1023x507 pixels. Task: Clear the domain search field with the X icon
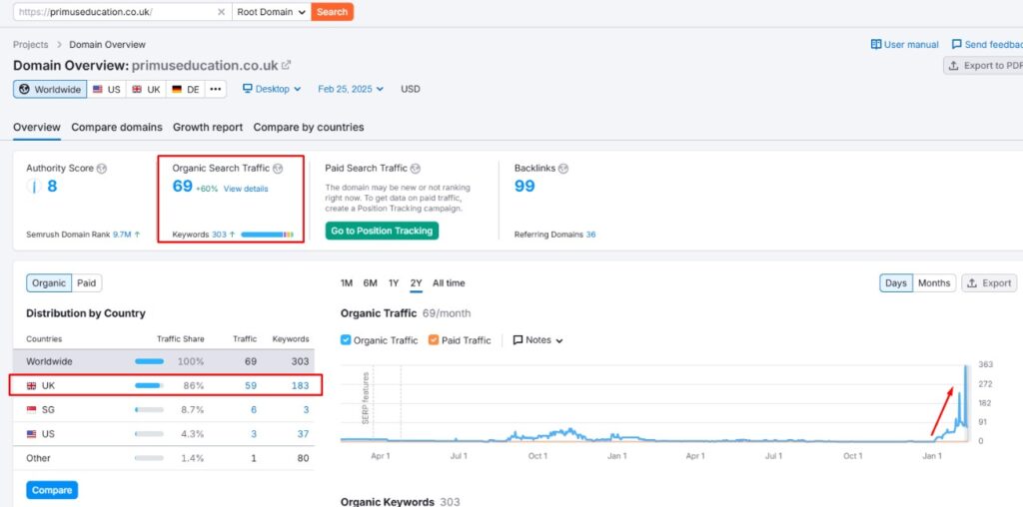(221, 12)
